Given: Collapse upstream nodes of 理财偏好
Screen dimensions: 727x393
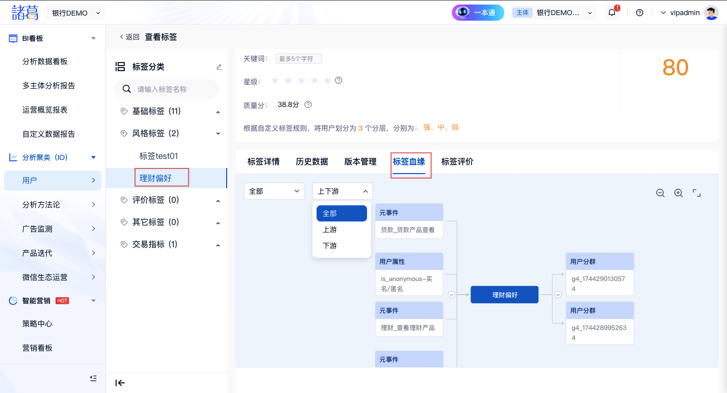Looking at the screenshot, I should tap(452, 295).
